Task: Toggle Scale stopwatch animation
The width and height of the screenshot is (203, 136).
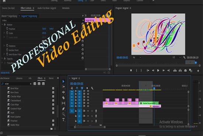Action: click(7, 33)
